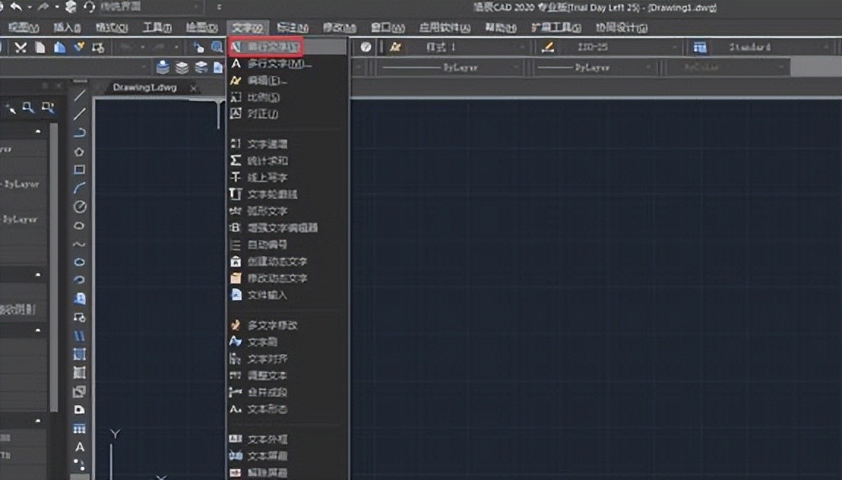This screenshot has width=842, height=480.
Task: Switch to Drawing1.dwg document tab
Action: tap(144, 87)
